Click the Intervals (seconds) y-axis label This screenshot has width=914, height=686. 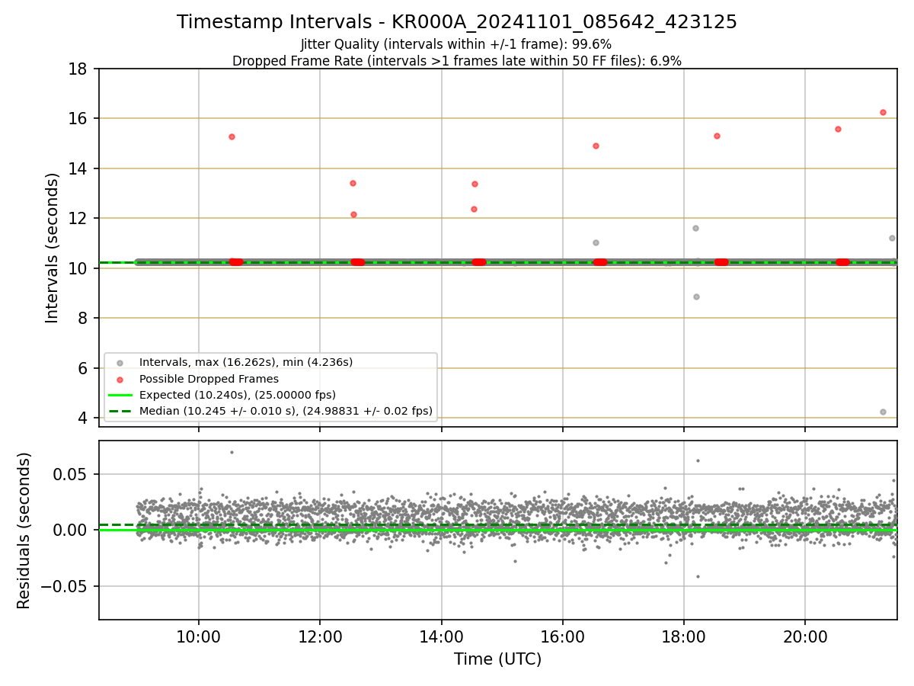(x=52, y=248)
